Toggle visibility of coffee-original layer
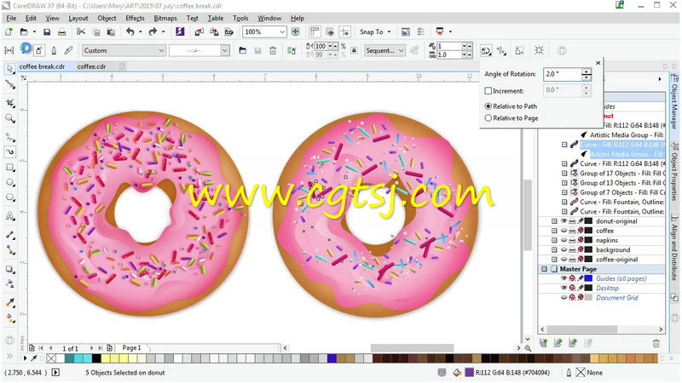Screen dimensions: 682x383 [564, 260]
